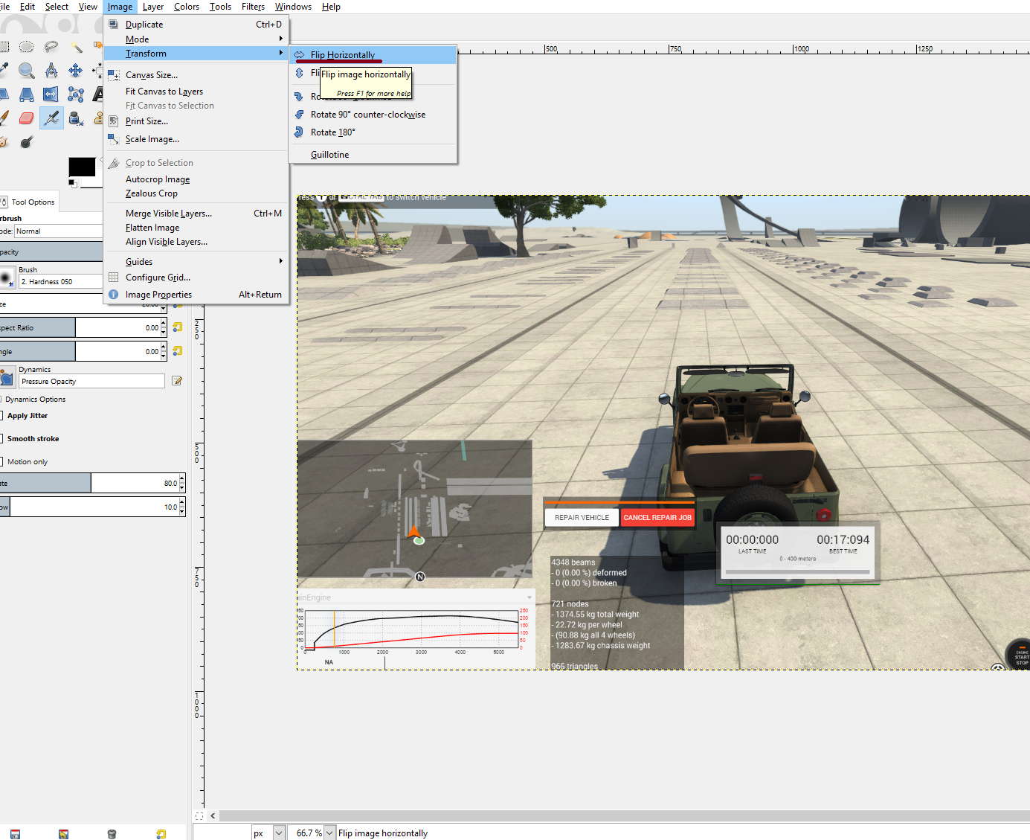Open the Filters menu

click(x=253, y=7)
